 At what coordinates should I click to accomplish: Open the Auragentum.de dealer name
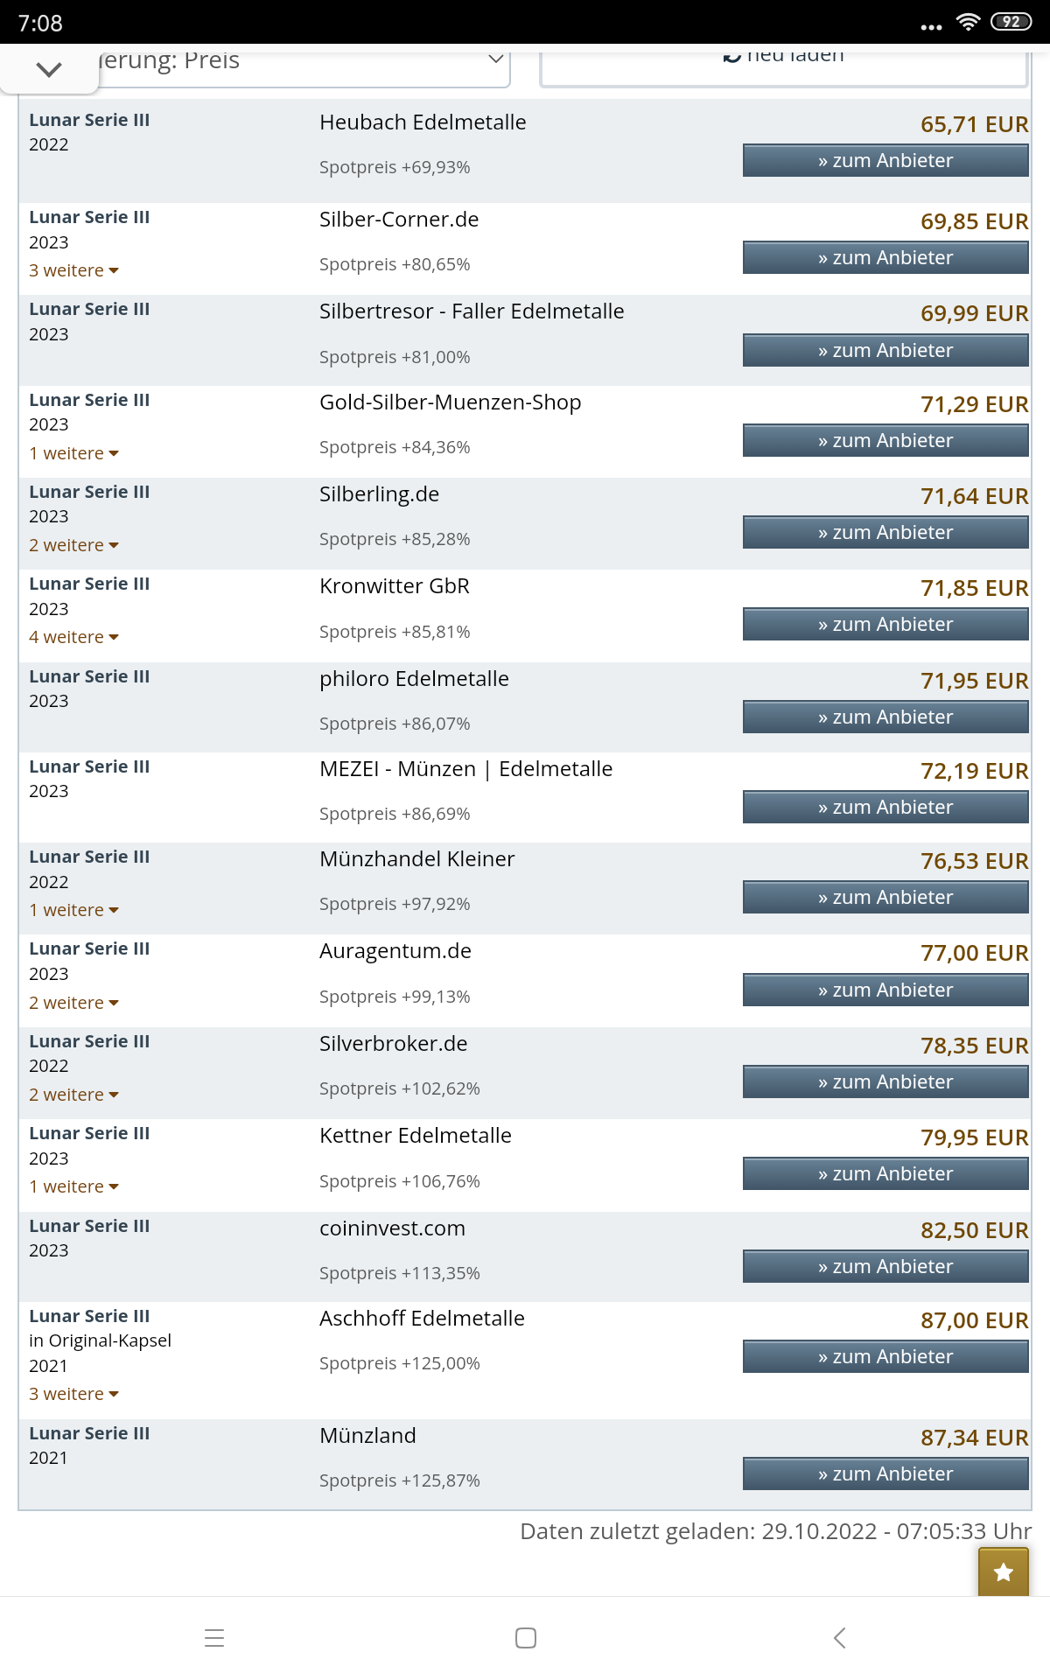pyautogui.click(x=395, y=951)
